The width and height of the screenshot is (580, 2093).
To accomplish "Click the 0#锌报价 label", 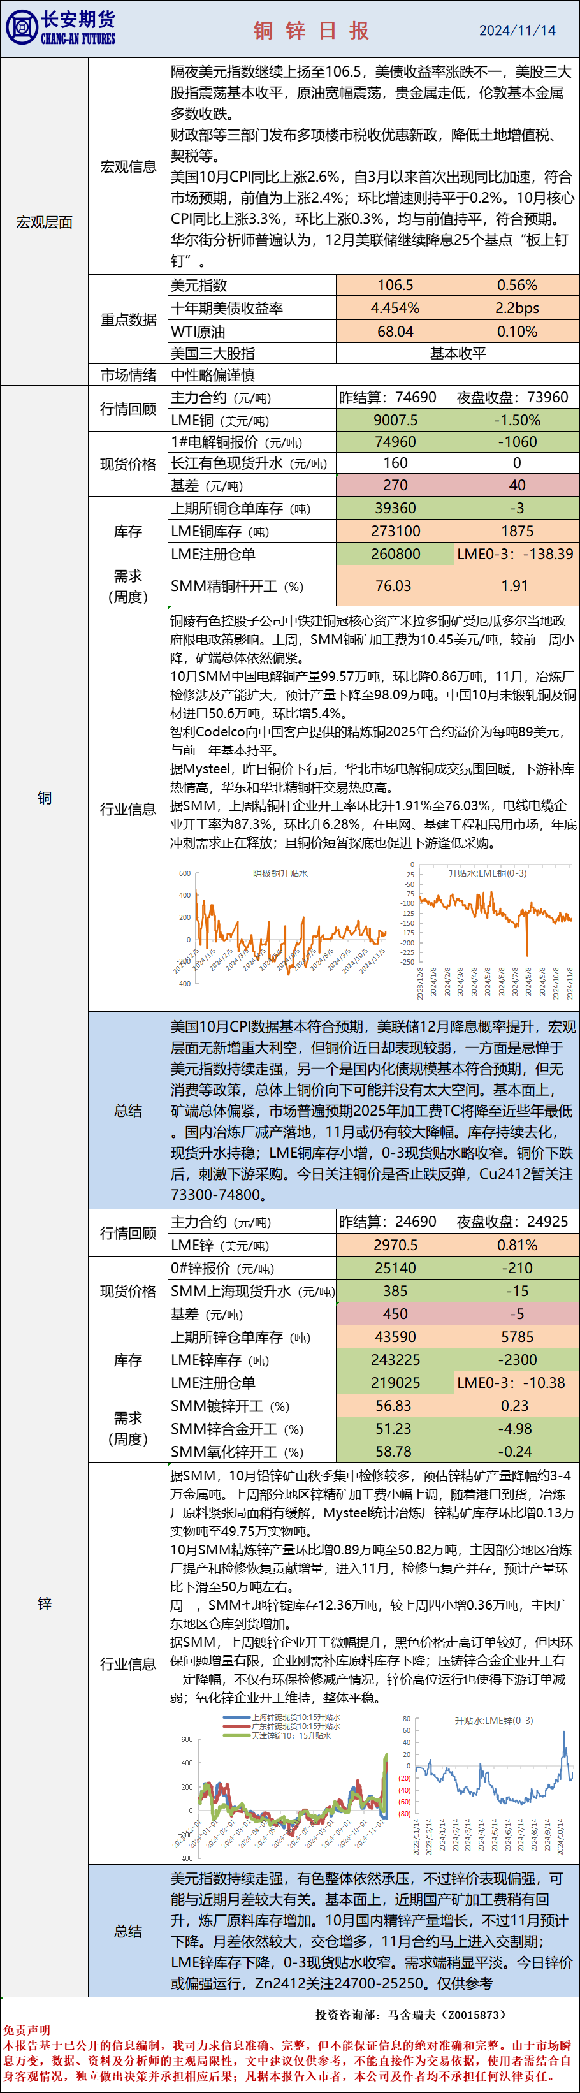I will (x=252, y=1267).
